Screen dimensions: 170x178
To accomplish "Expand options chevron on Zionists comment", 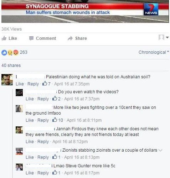I will 160,150.
